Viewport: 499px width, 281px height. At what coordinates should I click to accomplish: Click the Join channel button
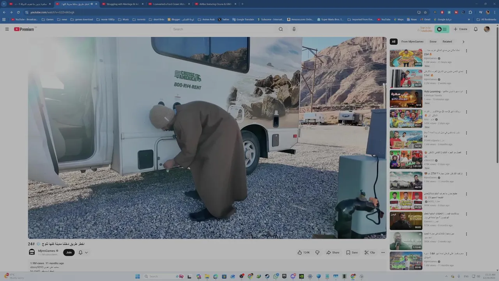(69, 253)
